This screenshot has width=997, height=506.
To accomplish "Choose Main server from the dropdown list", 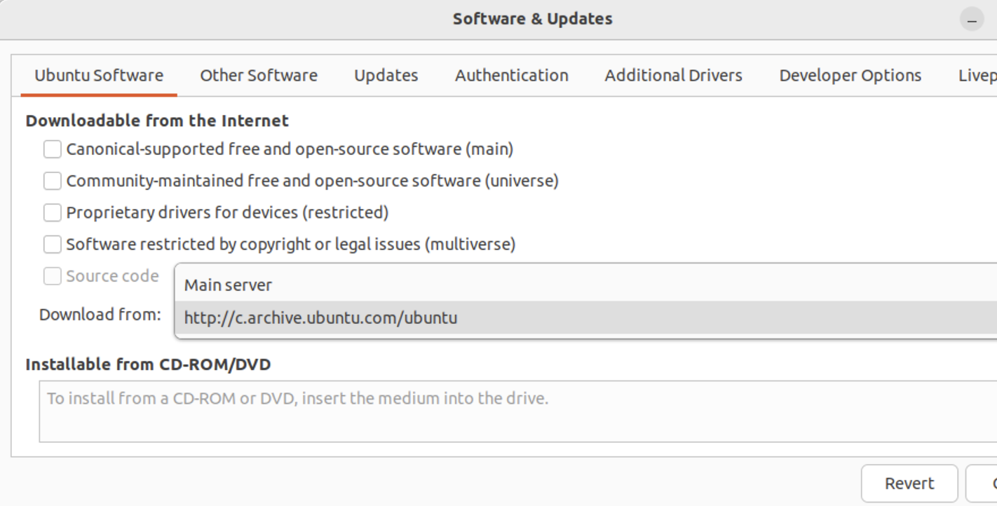I will point(228,285).
